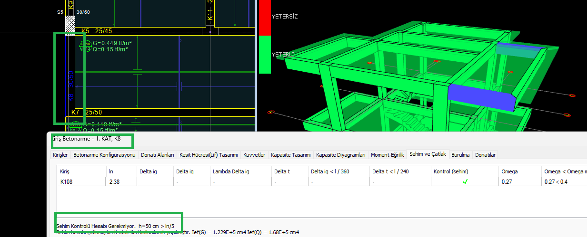Click the green sehim control checkmark

point(465,181)
